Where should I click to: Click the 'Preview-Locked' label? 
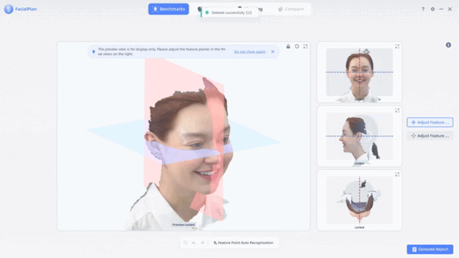click(x=184, y=225)
